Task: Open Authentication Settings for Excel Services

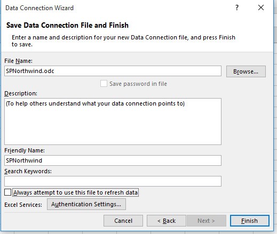Action: pos(86,204)
